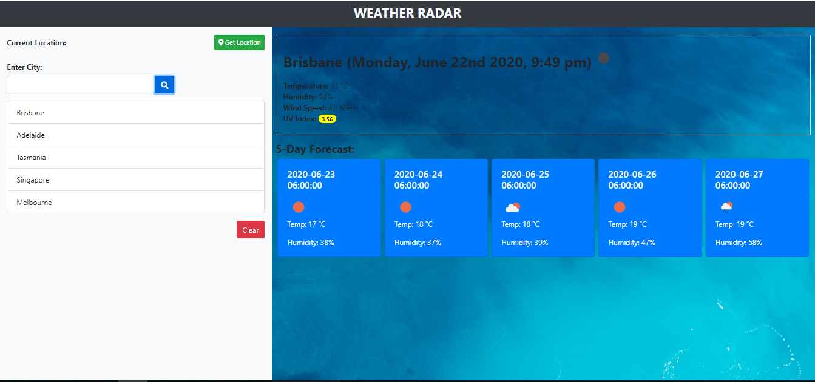Click the sun icon for 2020-06-23
815x382 pixels.
coord(299,207)
